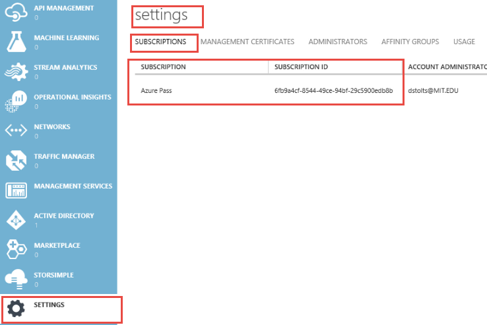Click the Stream Analytics gear-wave icon
The height and width of the screenshot is (325, 487).
click(x=16, y=71)
